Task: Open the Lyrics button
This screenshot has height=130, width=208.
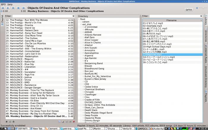Action: 189,10
